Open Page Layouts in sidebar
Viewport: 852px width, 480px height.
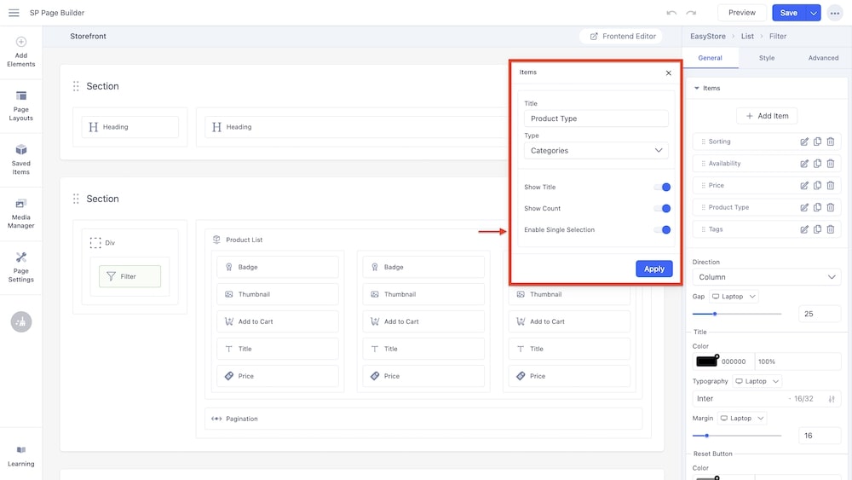point(21,106)
